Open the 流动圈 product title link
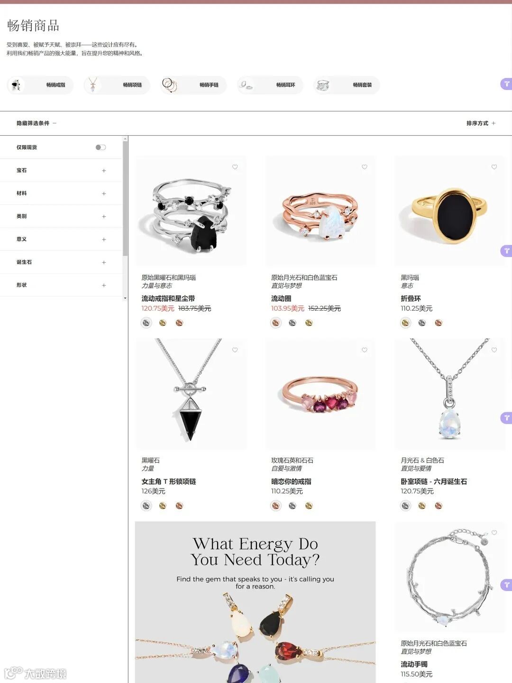Viewport: 512px width, 683px height. 281,298
